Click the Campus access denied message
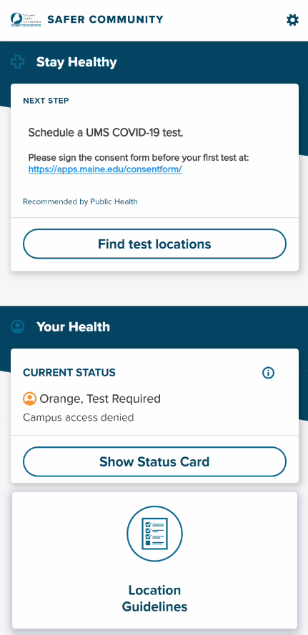 click(x=78, y=418)
